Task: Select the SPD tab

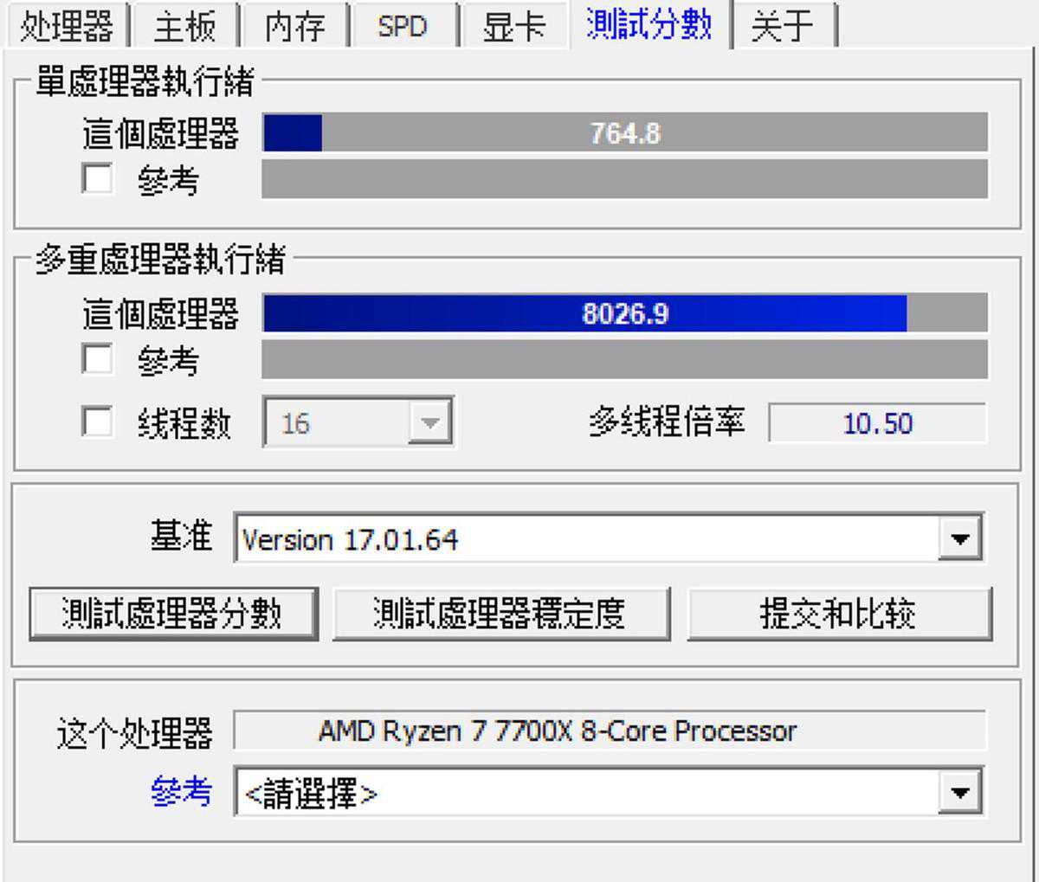Action: [x=403, y=25]
